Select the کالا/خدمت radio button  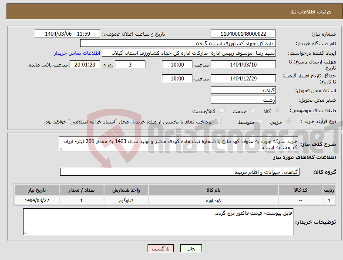coord(222,110)
